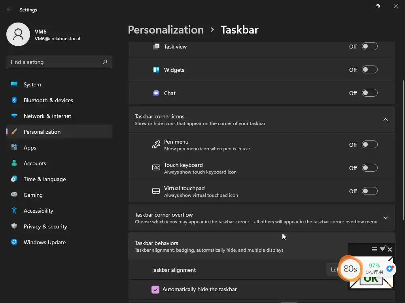Click the Find a setting field
The image size is (405, 303).
(55, 62)
